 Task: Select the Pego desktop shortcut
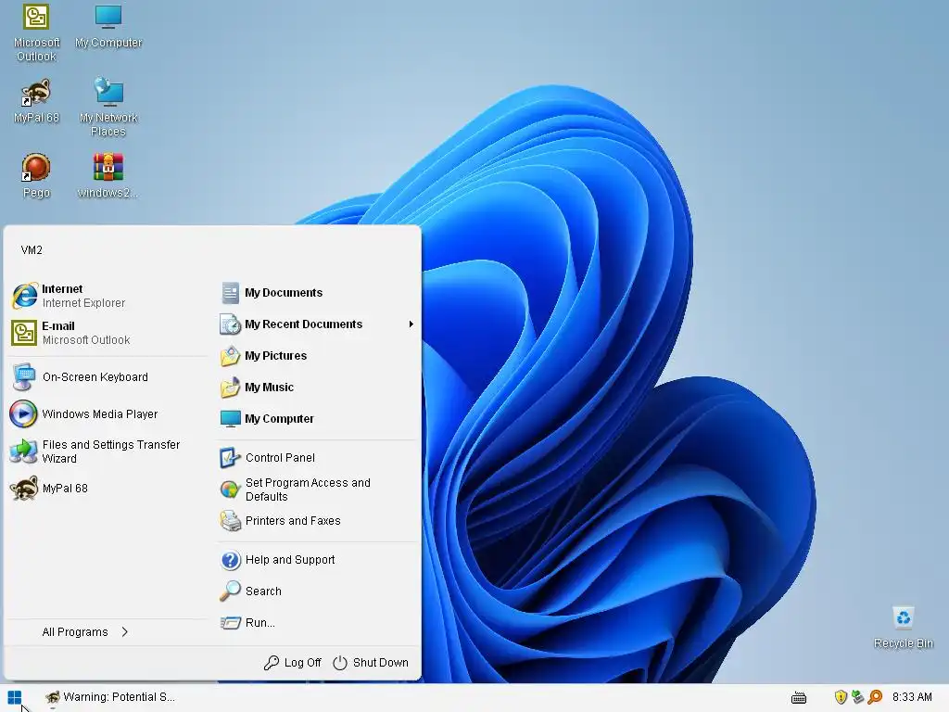click(36, 175)
